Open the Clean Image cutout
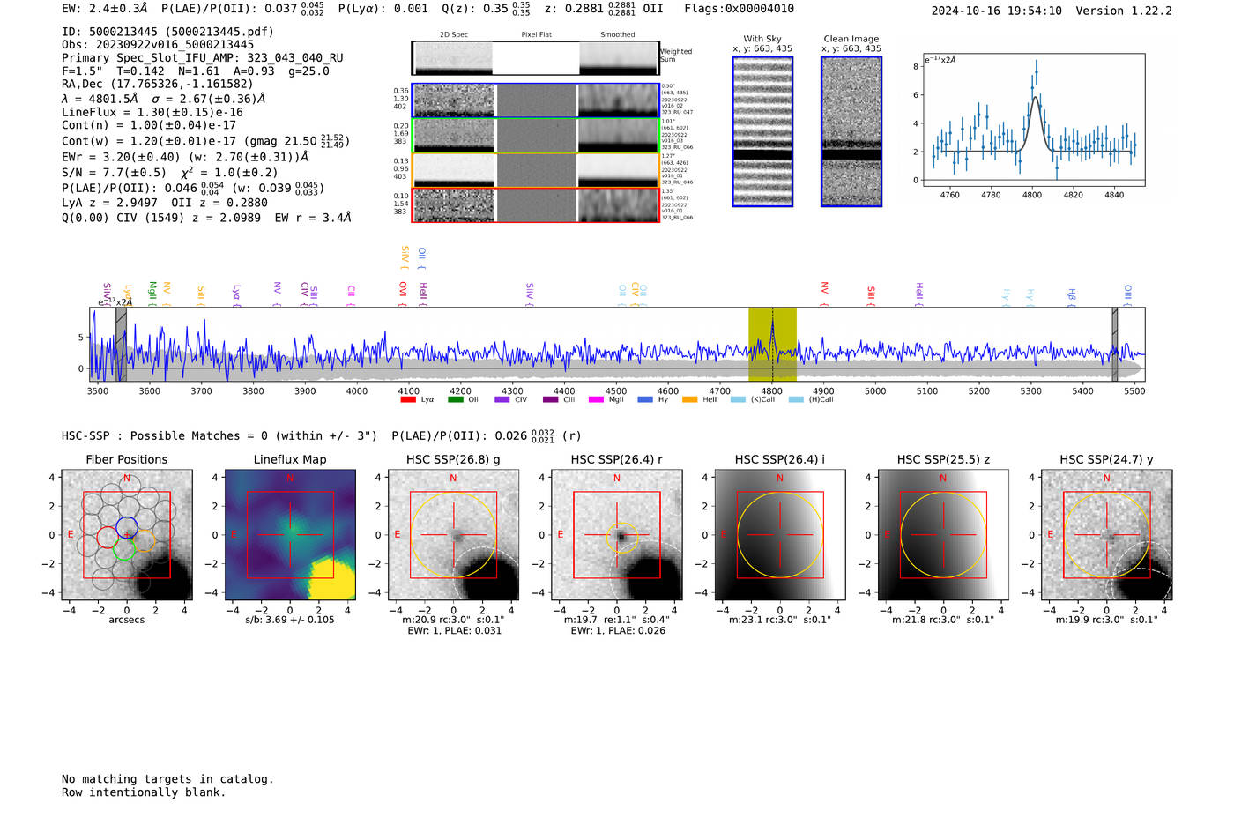 coord(851,131)
